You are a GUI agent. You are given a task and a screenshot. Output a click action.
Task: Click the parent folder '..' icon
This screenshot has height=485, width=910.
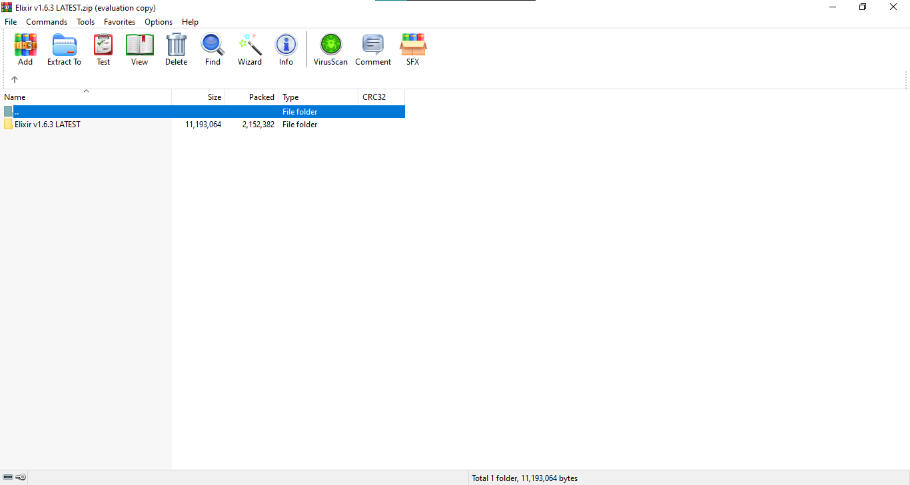(8, 112)
